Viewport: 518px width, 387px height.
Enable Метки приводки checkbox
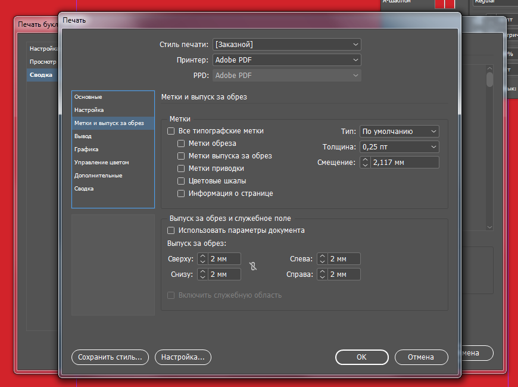coord(181,168)
